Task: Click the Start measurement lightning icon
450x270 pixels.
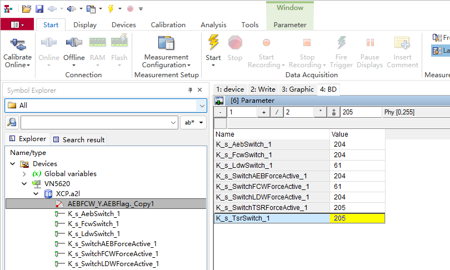Action: pyautogui.click(x=213, y=43)
